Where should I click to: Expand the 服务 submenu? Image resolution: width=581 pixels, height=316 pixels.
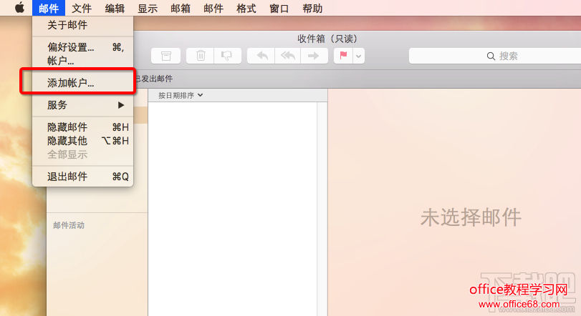coord(82,105)
